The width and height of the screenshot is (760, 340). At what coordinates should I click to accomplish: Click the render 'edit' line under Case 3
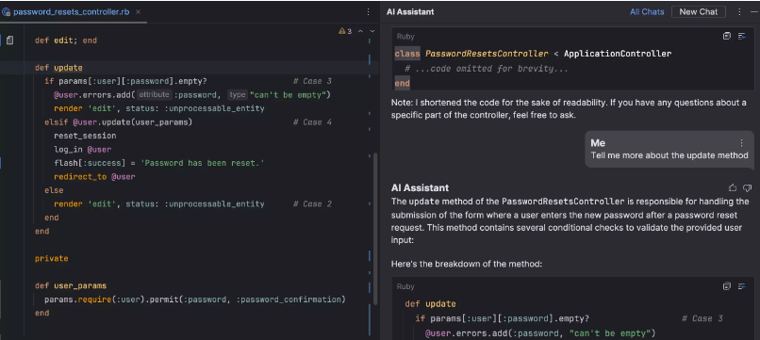159,108
